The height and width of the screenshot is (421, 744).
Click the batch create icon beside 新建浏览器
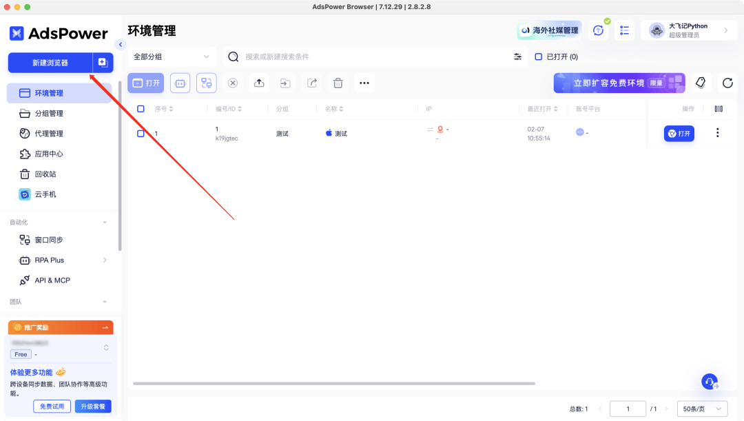tap(103, 63)
